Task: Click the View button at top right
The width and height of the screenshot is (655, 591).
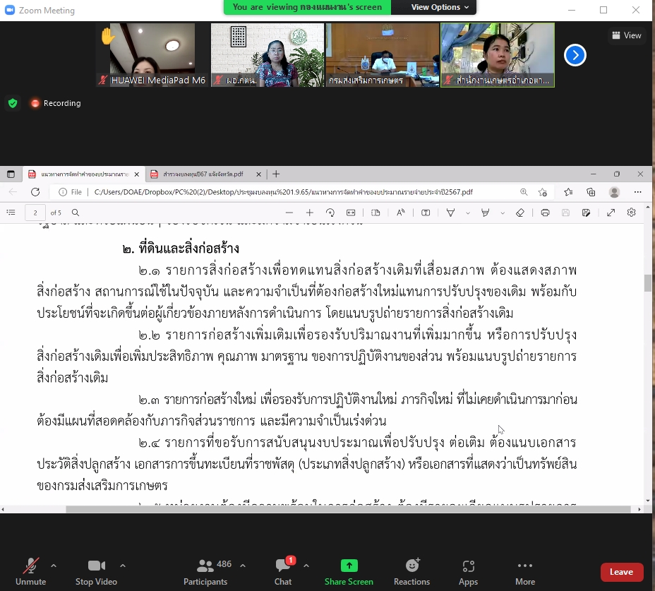Action: click(627, 35)
